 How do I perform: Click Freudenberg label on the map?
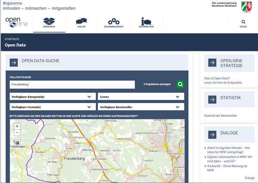tap(74, 159)
